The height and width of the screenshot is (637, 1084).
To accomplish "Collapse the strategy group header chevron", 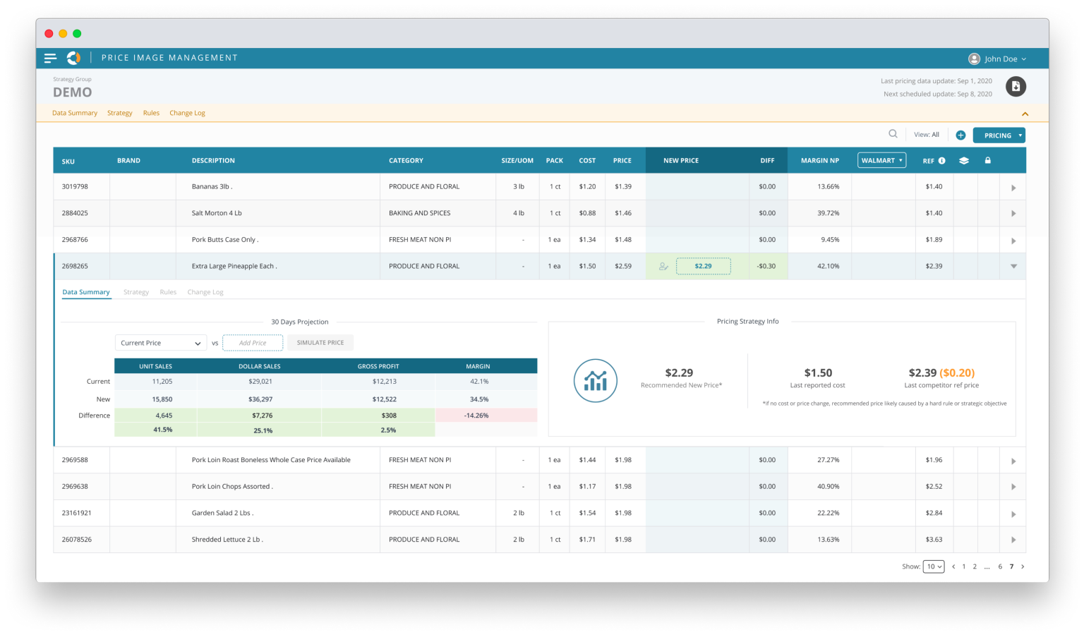I will click(1025, 114).
